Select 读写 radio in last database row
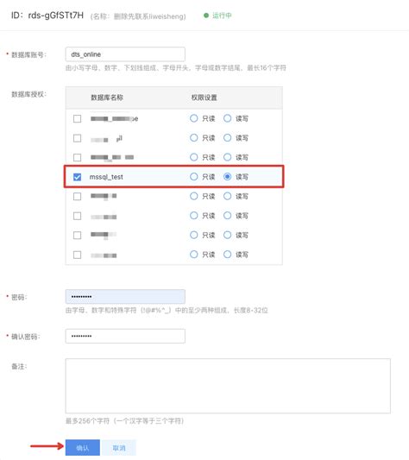The width and height of the screenshot is (409, 460). pos(228,255)
